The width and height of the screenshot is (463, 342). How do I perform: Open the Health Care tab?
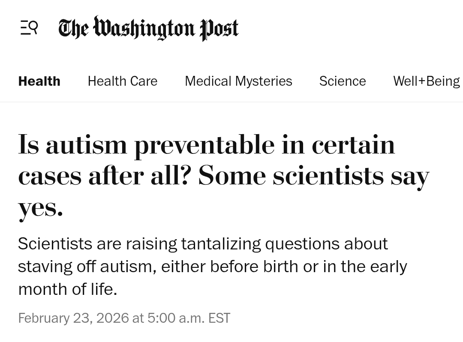[123, 81]
